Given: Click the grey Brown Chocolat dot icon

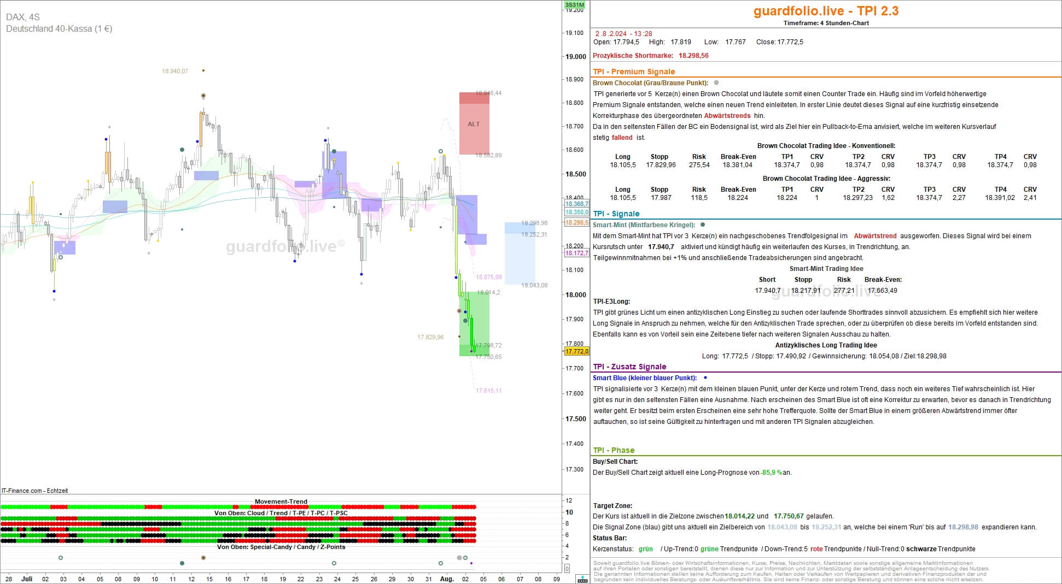Looking at the screenshot, I should coord(716,83).
